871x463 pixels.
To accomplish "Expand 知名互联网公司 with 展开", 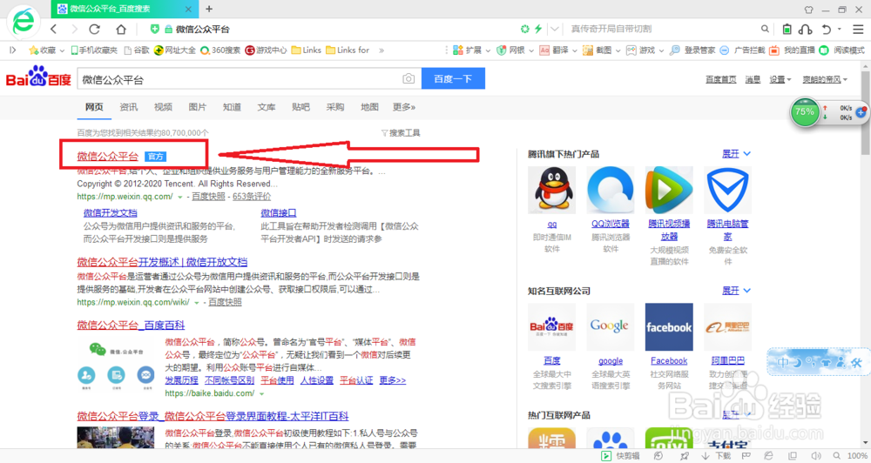I will point(736,291).
